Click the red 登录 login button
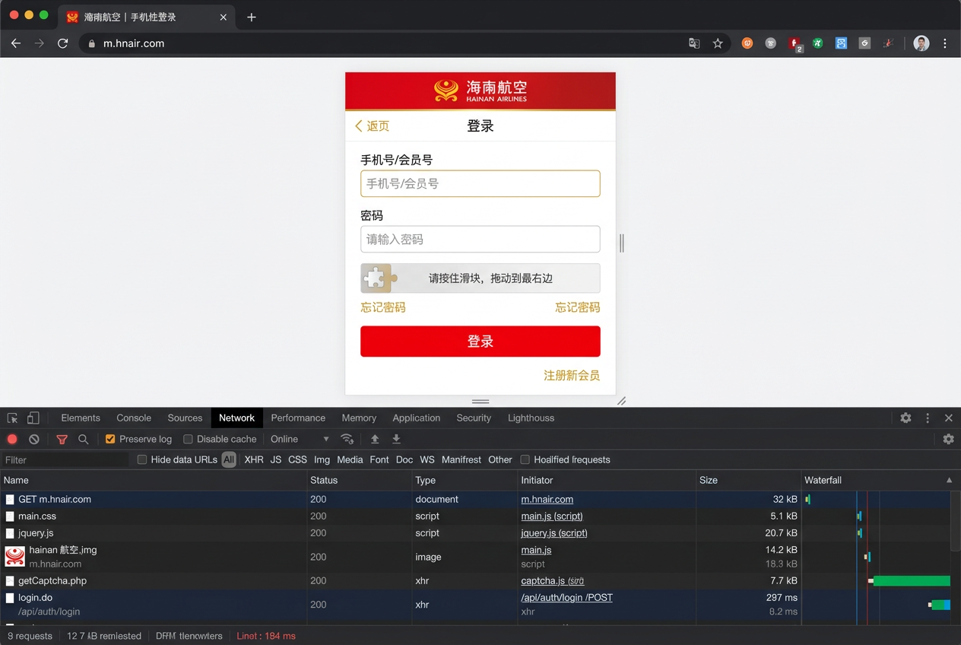 coord(481,342)
